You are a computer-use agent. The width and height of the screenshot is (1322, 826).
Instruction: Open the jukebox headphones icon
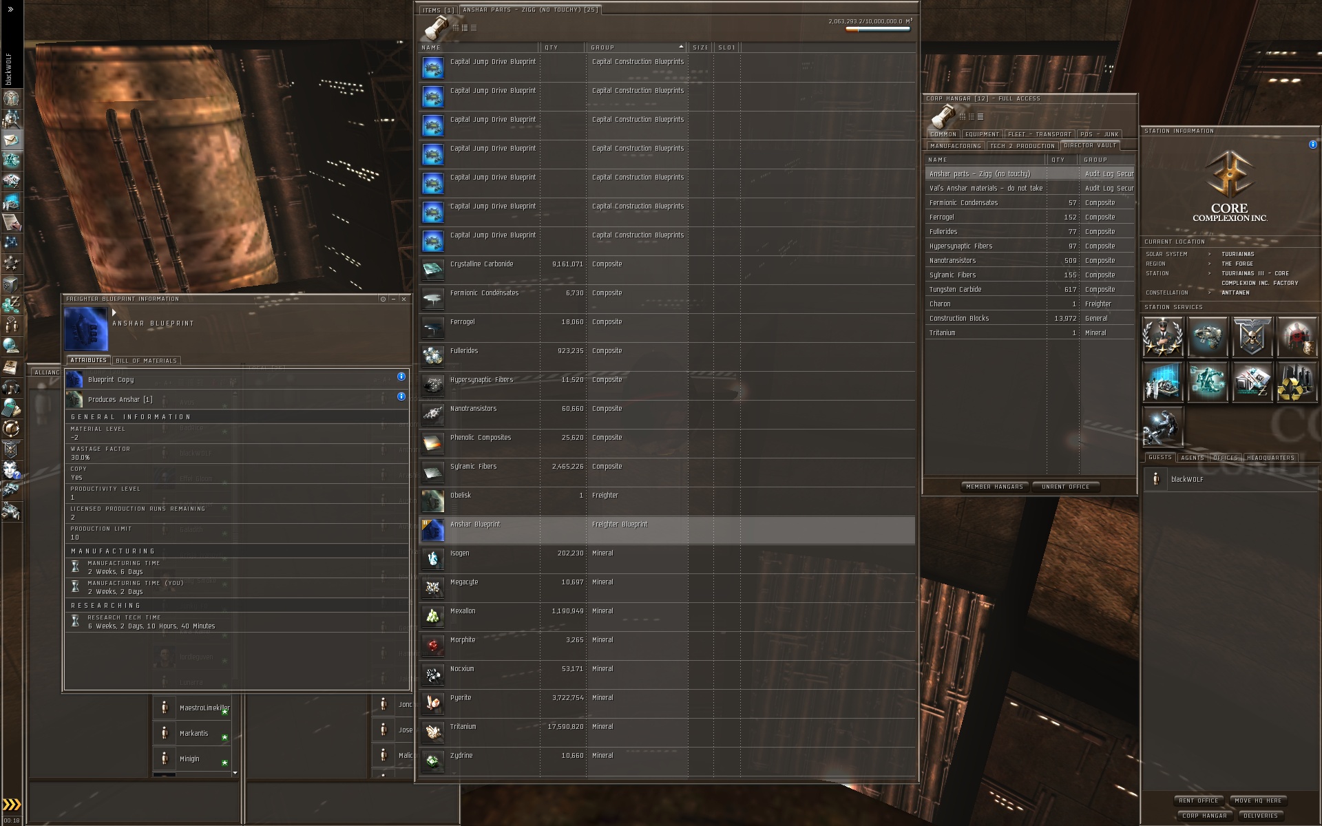tap(12, 387)
